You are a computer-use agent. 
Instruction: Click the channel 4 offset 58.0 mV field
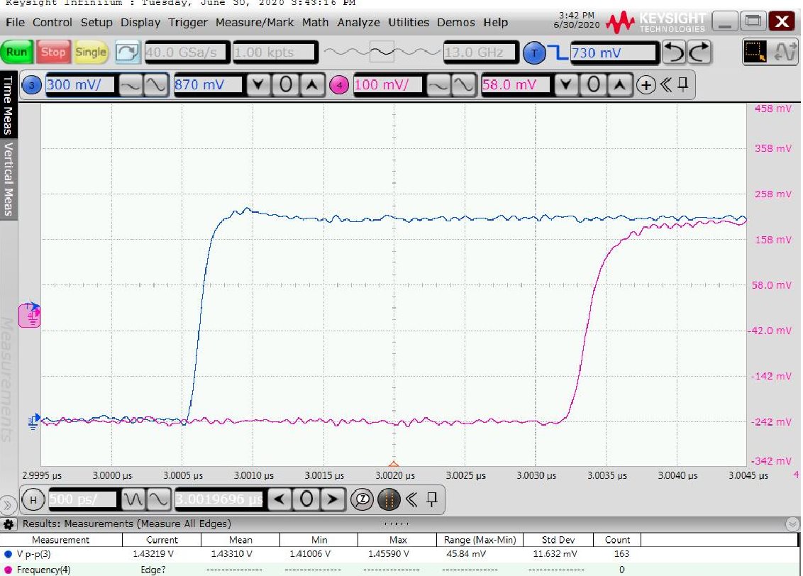pyautogui.click(x=516, y=85)
